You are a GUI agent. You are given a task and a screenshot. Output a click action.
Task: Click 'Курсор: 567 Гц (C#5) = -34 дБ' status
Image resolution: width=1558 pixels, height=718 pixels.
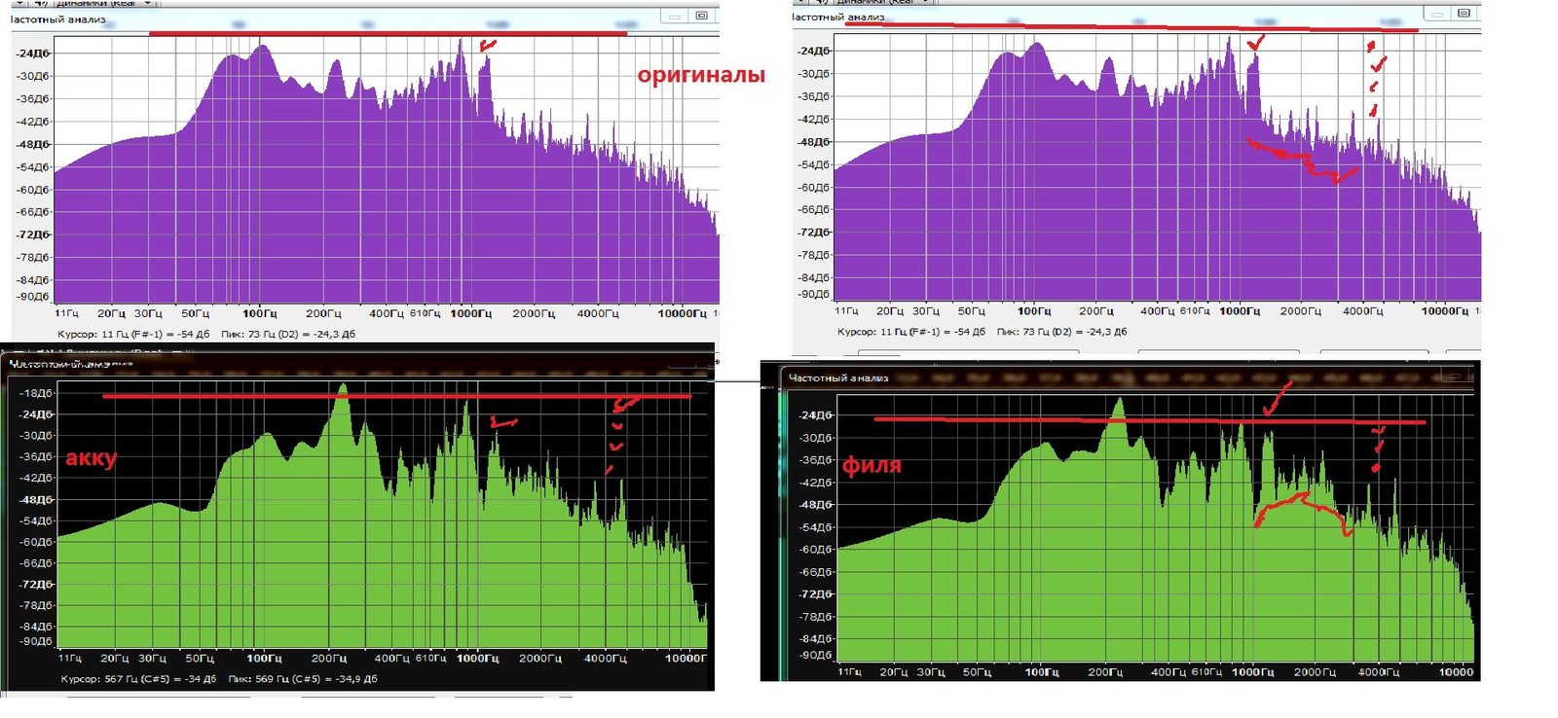[x=138, y=679]
